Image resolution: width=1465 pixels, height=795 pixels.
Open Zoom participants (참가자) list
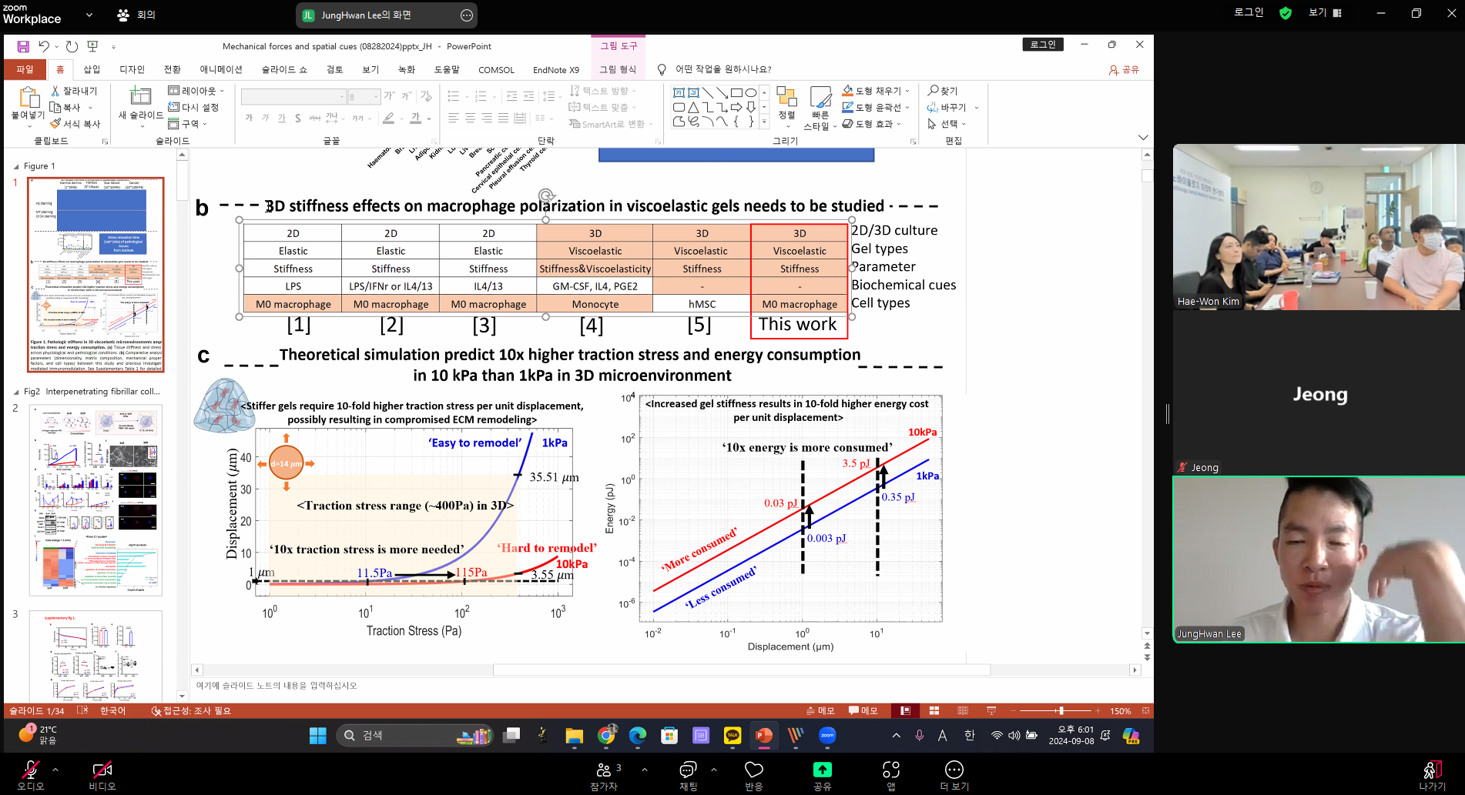[x=605, y=775]
